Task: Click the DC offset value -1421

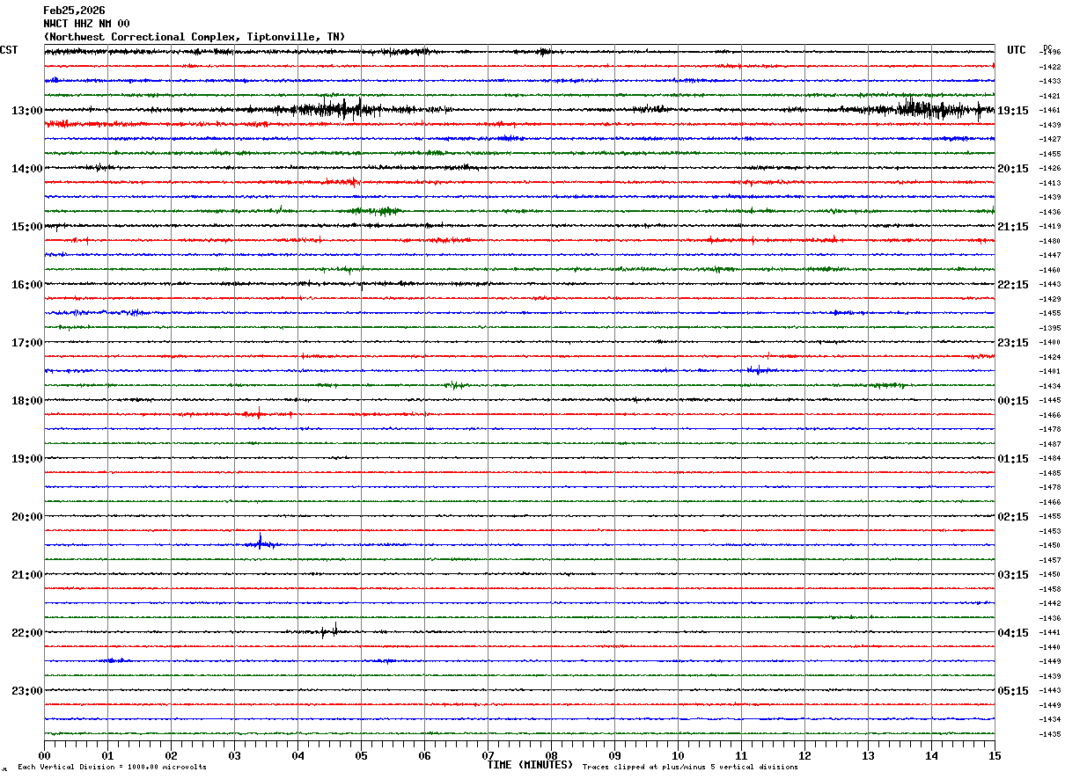Action: click(1049, 96)
